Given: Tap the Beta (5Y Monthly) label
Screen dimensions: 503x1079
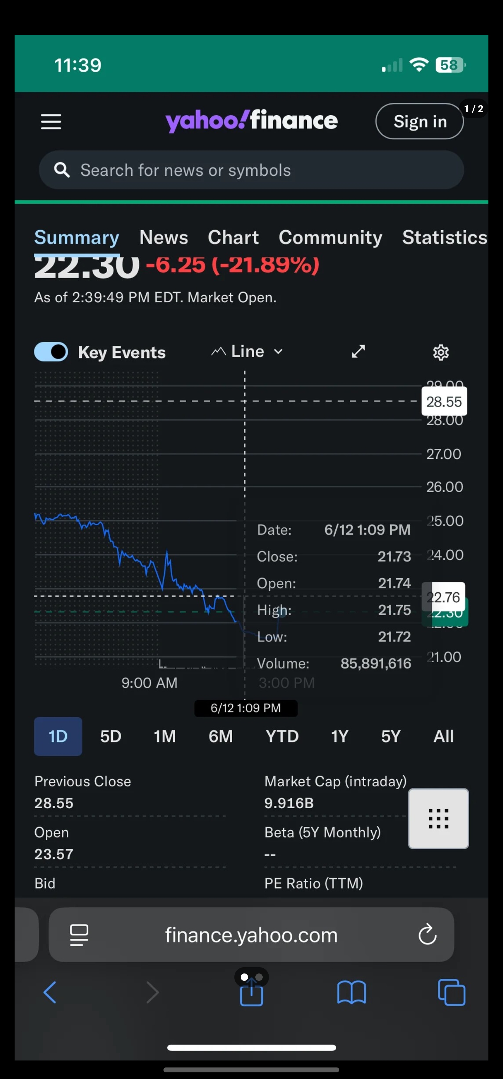Looking at the screenshot, I should 322,832.
